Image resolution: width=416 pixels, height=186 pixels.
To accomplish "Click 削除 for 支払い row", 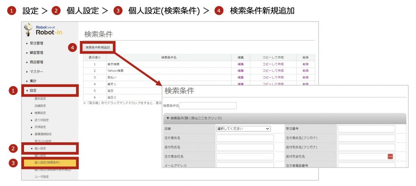I will pos(305,78).
